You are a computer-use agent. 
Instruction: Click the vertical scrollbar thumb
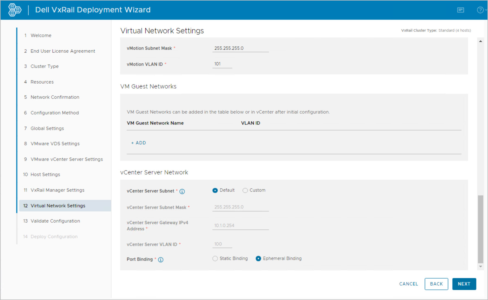480,229
